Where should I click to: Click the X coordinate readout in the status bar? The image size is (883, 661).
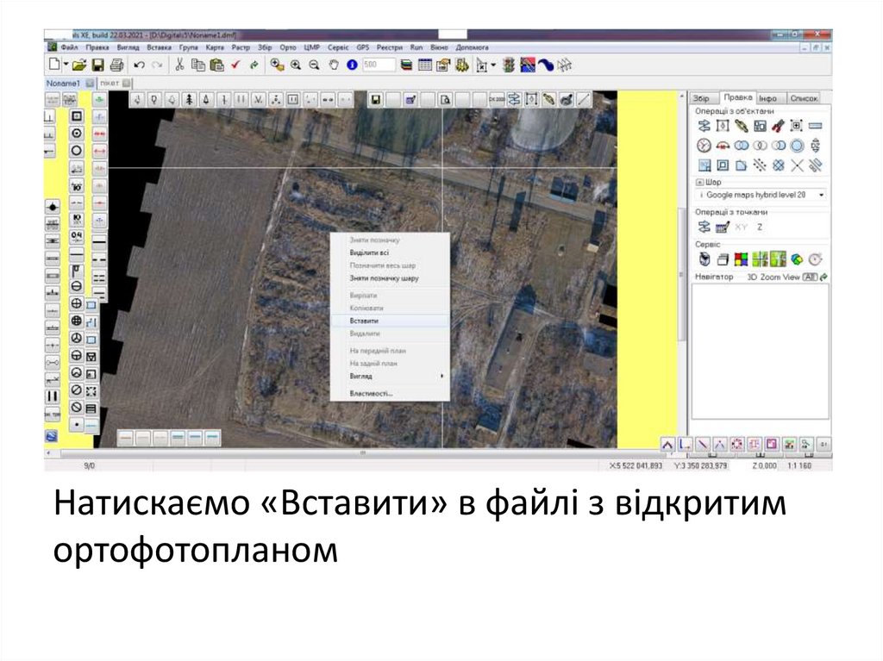tap(636, 465)
